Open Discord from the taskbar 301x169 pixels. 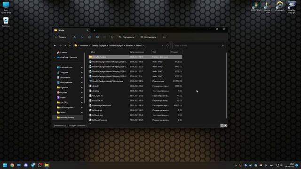(x=26, y=165)
